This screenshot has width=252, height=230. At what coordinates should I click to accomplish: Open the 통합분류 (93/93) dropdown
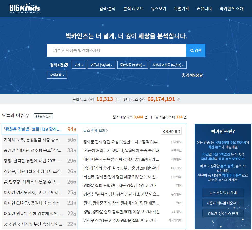(133, 65)
